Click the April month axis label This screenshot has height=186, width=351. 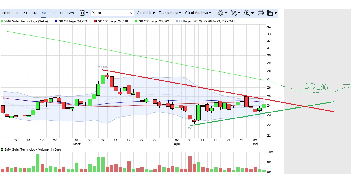click(x=177, y=144)
